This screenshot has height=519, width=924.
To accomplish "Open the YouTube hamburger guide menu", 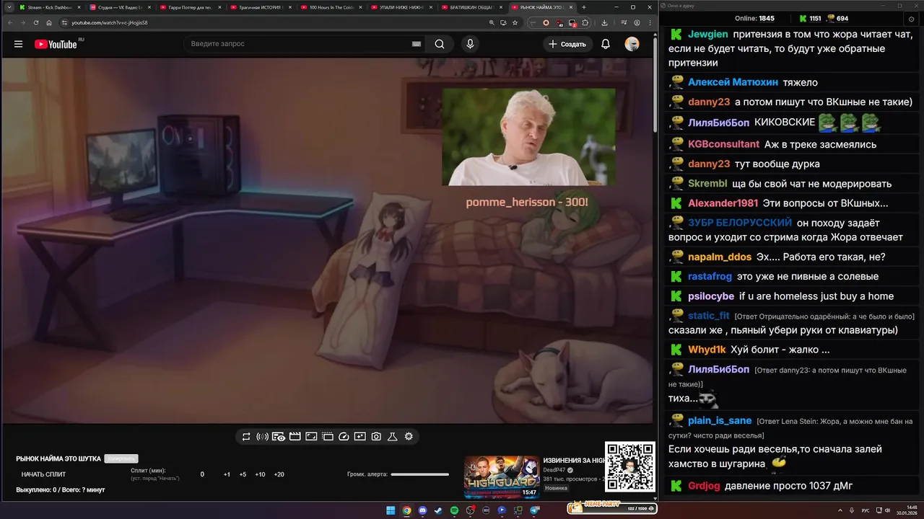I will (18, 44).
